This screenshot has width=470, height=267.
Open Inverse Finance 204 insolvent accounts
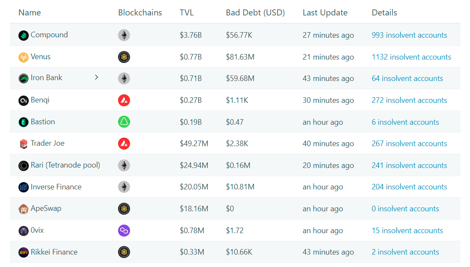pos(409,187)
